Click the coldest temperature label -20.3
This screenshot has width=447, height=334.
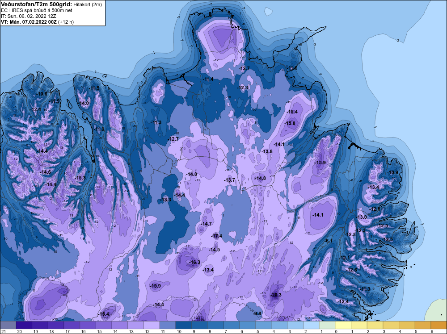(x=276, y=295)
